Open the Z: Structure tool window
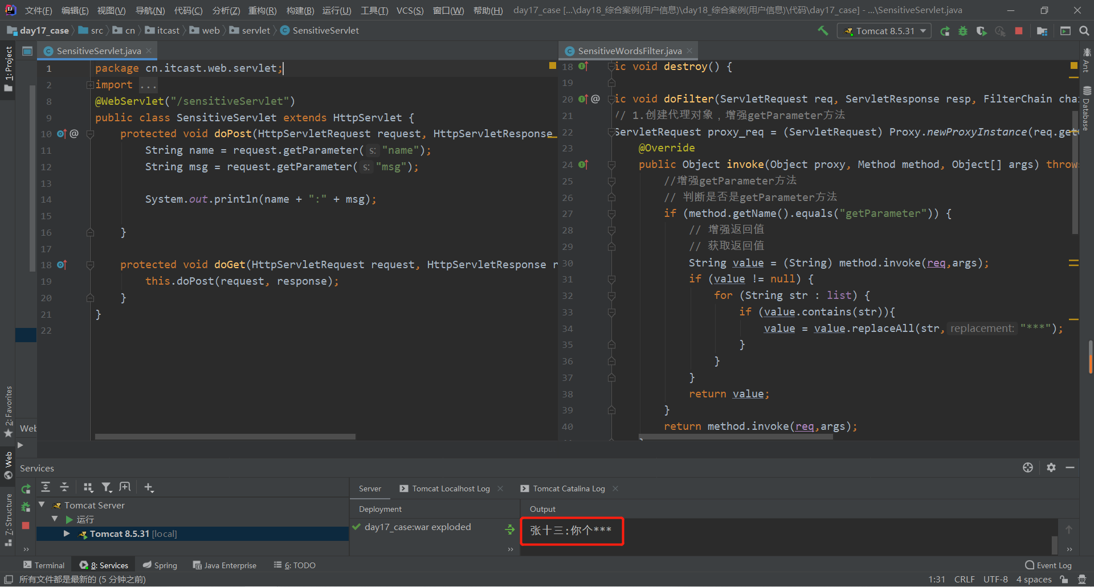Image resolution: width=1094 pixels, height=587 pixels. 8,520
